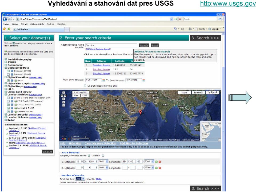Pan the map right with arrow

pyautogui.click(x=65, y=96)
